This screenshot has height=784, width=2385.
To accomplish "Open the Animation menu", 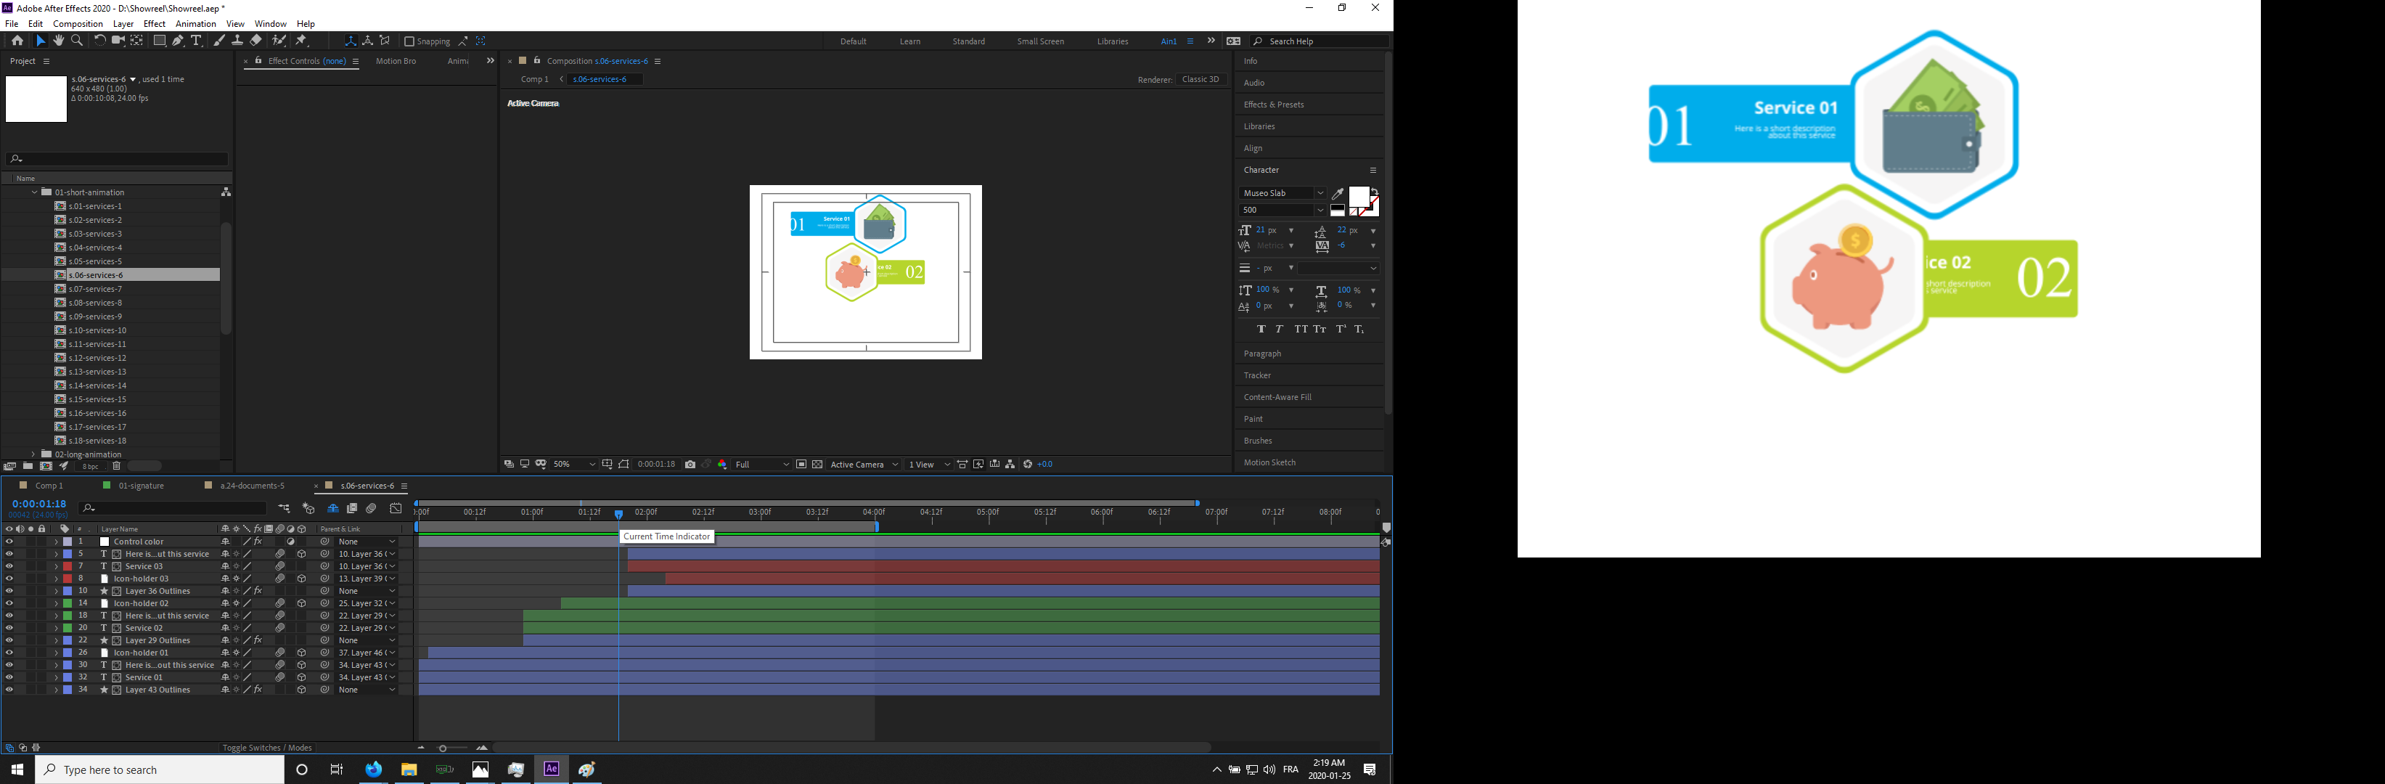I will click(x=195, y=24).
